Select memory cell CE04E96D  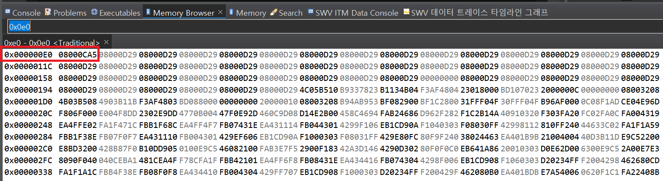coord(640,102)
